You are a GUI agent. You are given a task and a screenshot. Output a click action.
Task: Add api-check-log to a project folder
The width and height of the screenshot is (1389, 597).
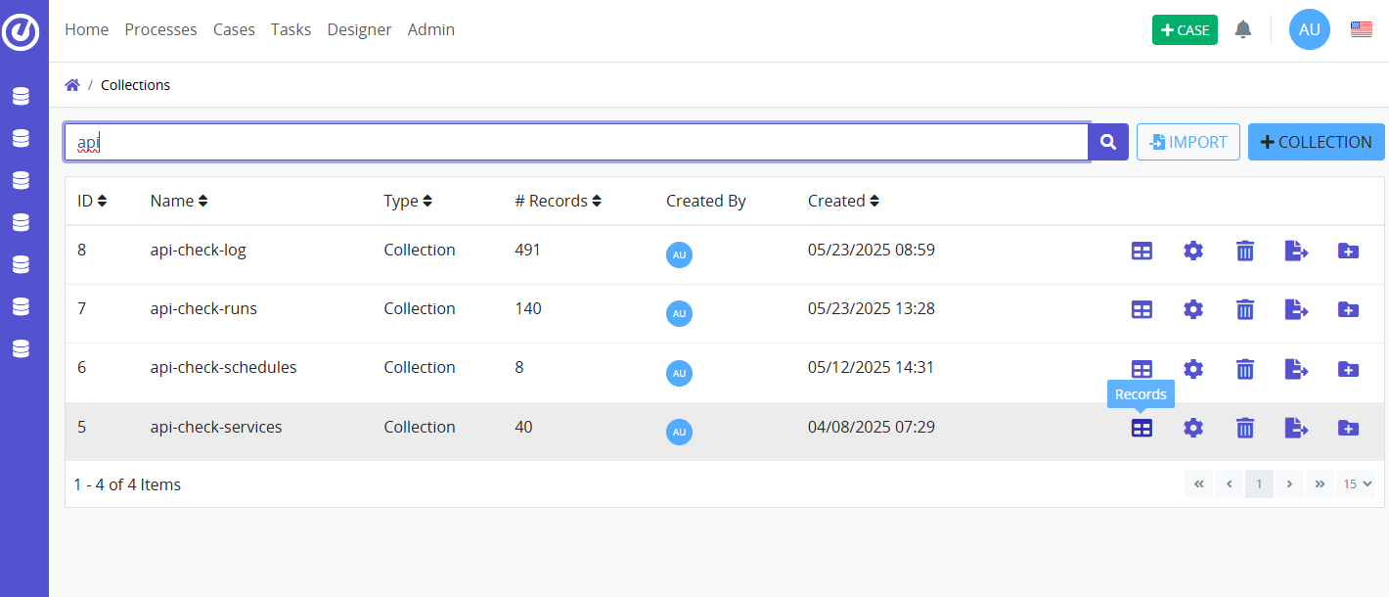[x=1348, y=251]
